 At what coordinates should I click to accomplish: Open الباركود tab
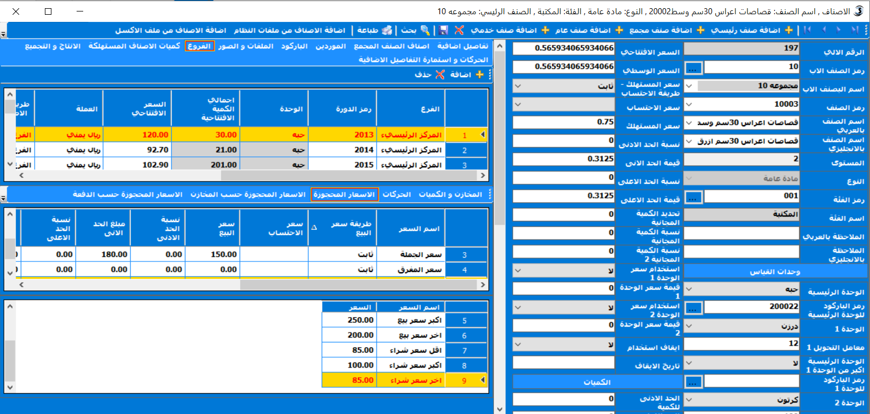(294, 46)
